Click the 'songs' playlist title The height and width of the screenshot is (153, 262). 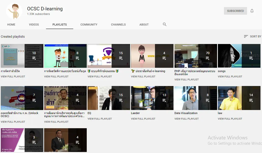point(222,71)
